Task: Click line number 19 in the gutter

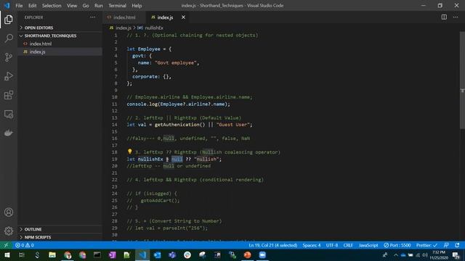Action: click(115, 159)
